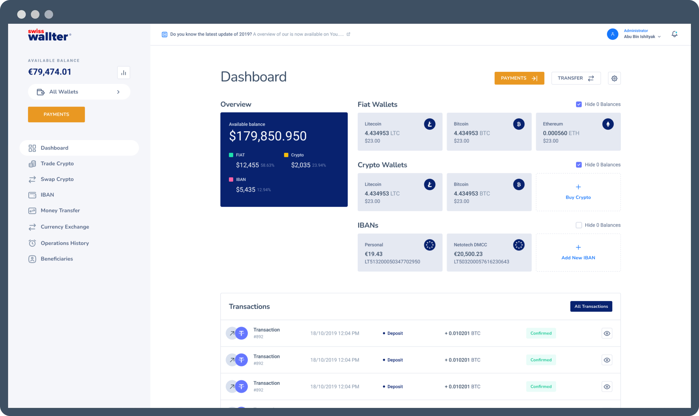Viewport: 699px width, 416px height.
Task: Click the €79,474.01 sidebar balance
Action: pyautogui.click(x=50, y=72)
